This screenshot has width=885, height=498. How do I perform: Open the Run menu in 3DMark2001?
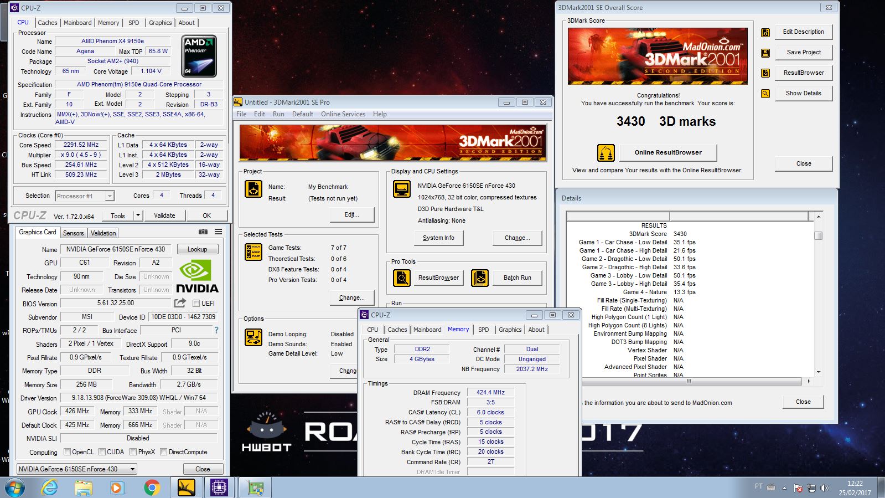(x=278, y=114)
